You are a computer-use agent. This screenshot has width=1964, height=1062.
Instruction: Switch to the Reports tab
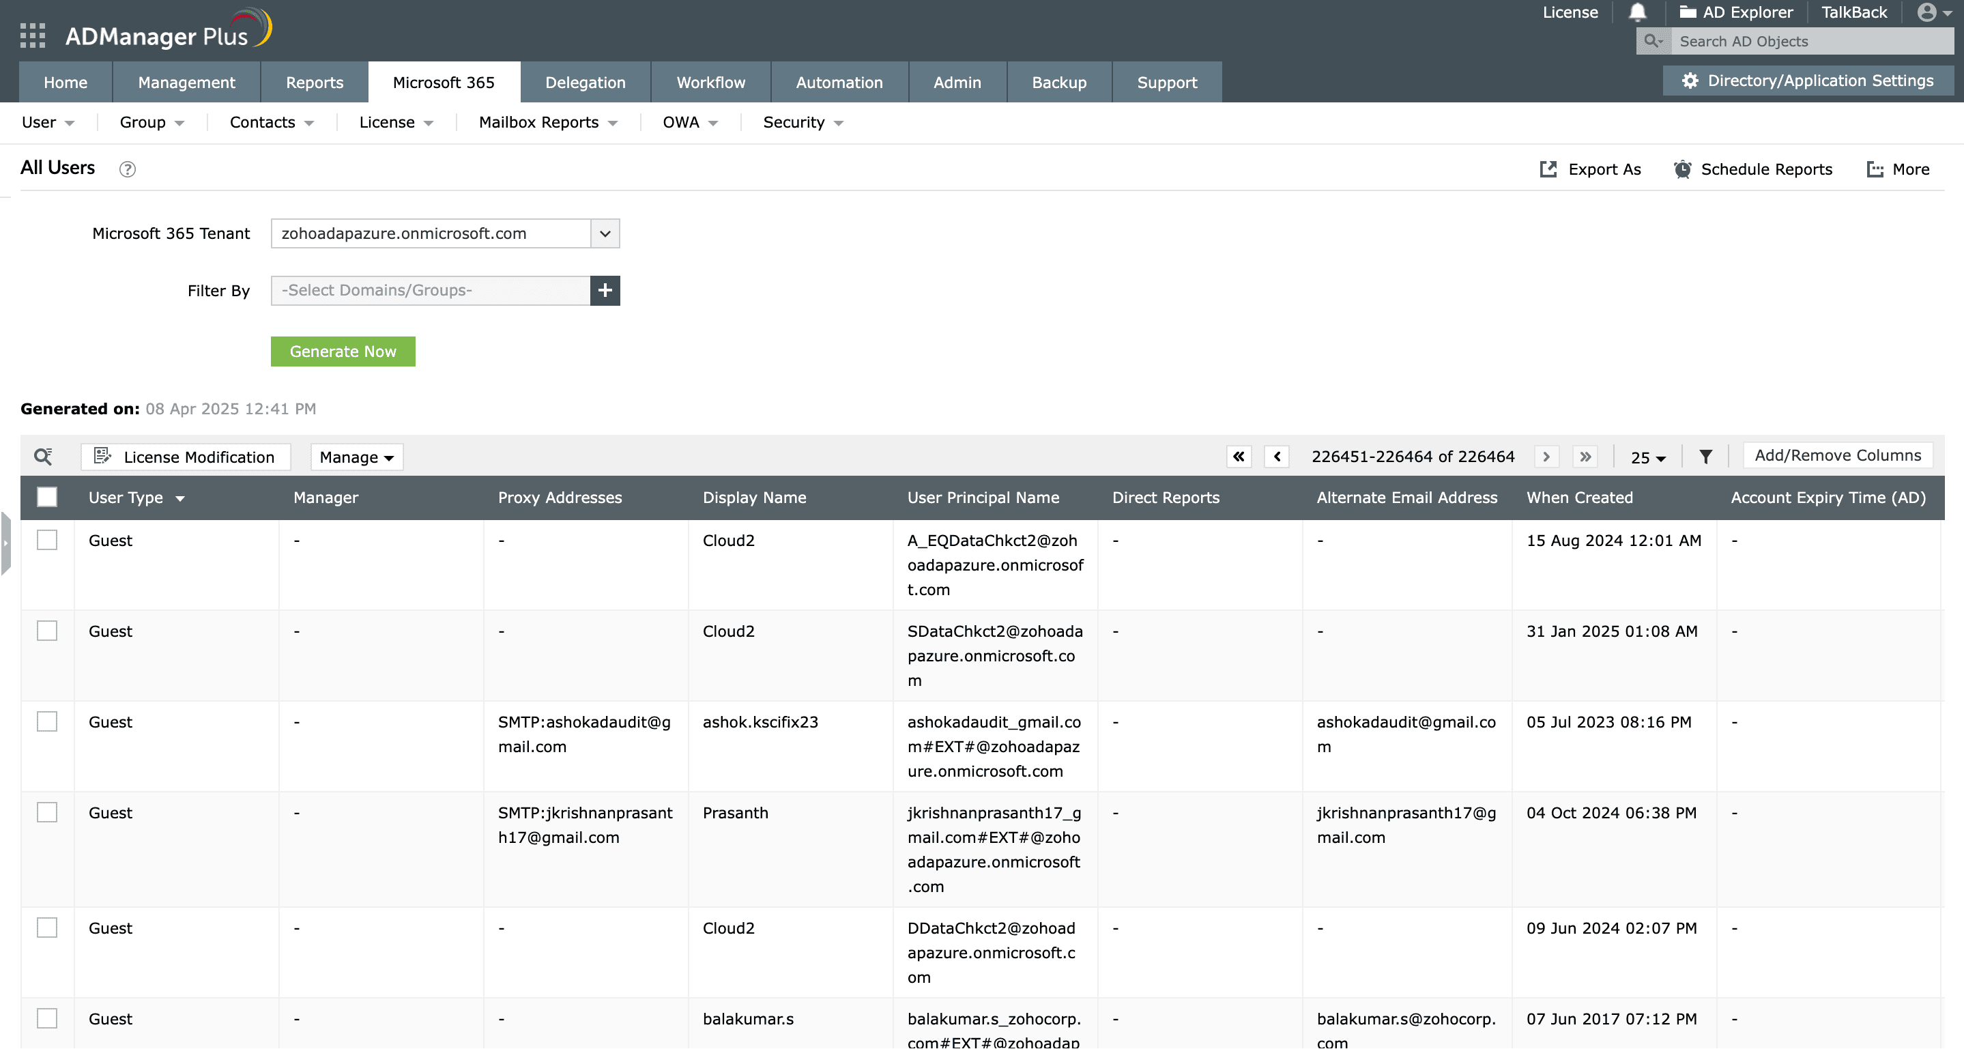pyautogui.click(x=314, y=82)
